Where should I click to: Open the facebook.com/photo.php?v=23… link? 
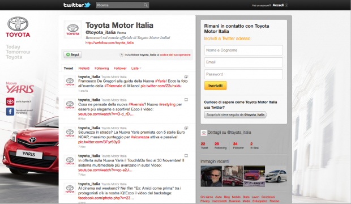tap(106, 198)
